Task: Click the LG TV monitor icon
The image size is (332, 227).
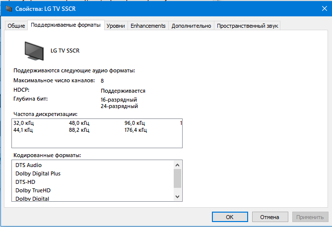Action: click(34, 50)
